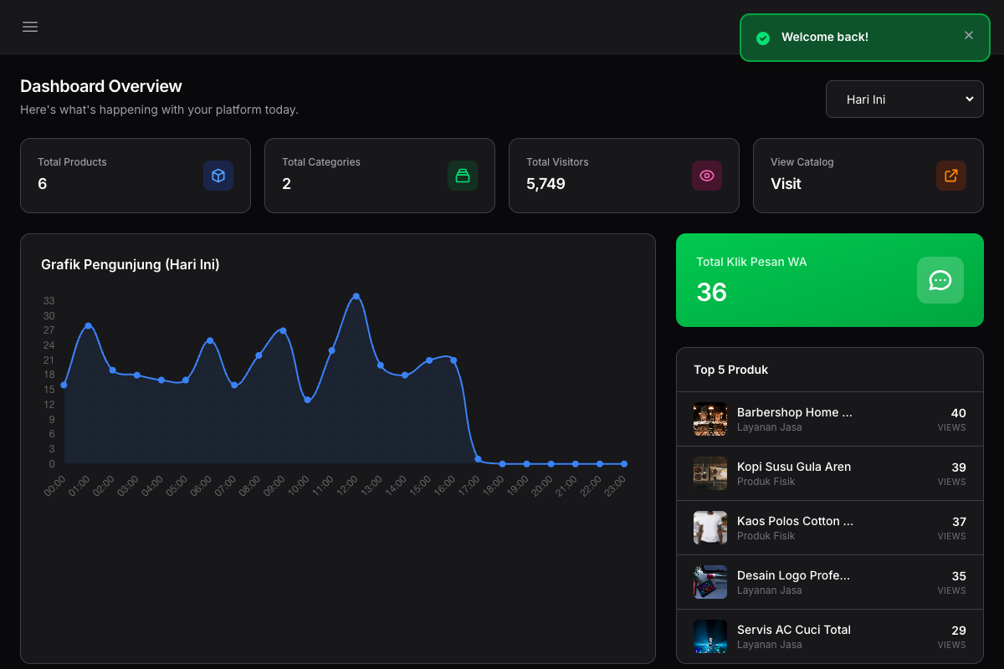Image resolution: width=1004 pixels, height=669 pixels.
Task: Click the green Total Categories icon
Action: (x=463, y=176)
